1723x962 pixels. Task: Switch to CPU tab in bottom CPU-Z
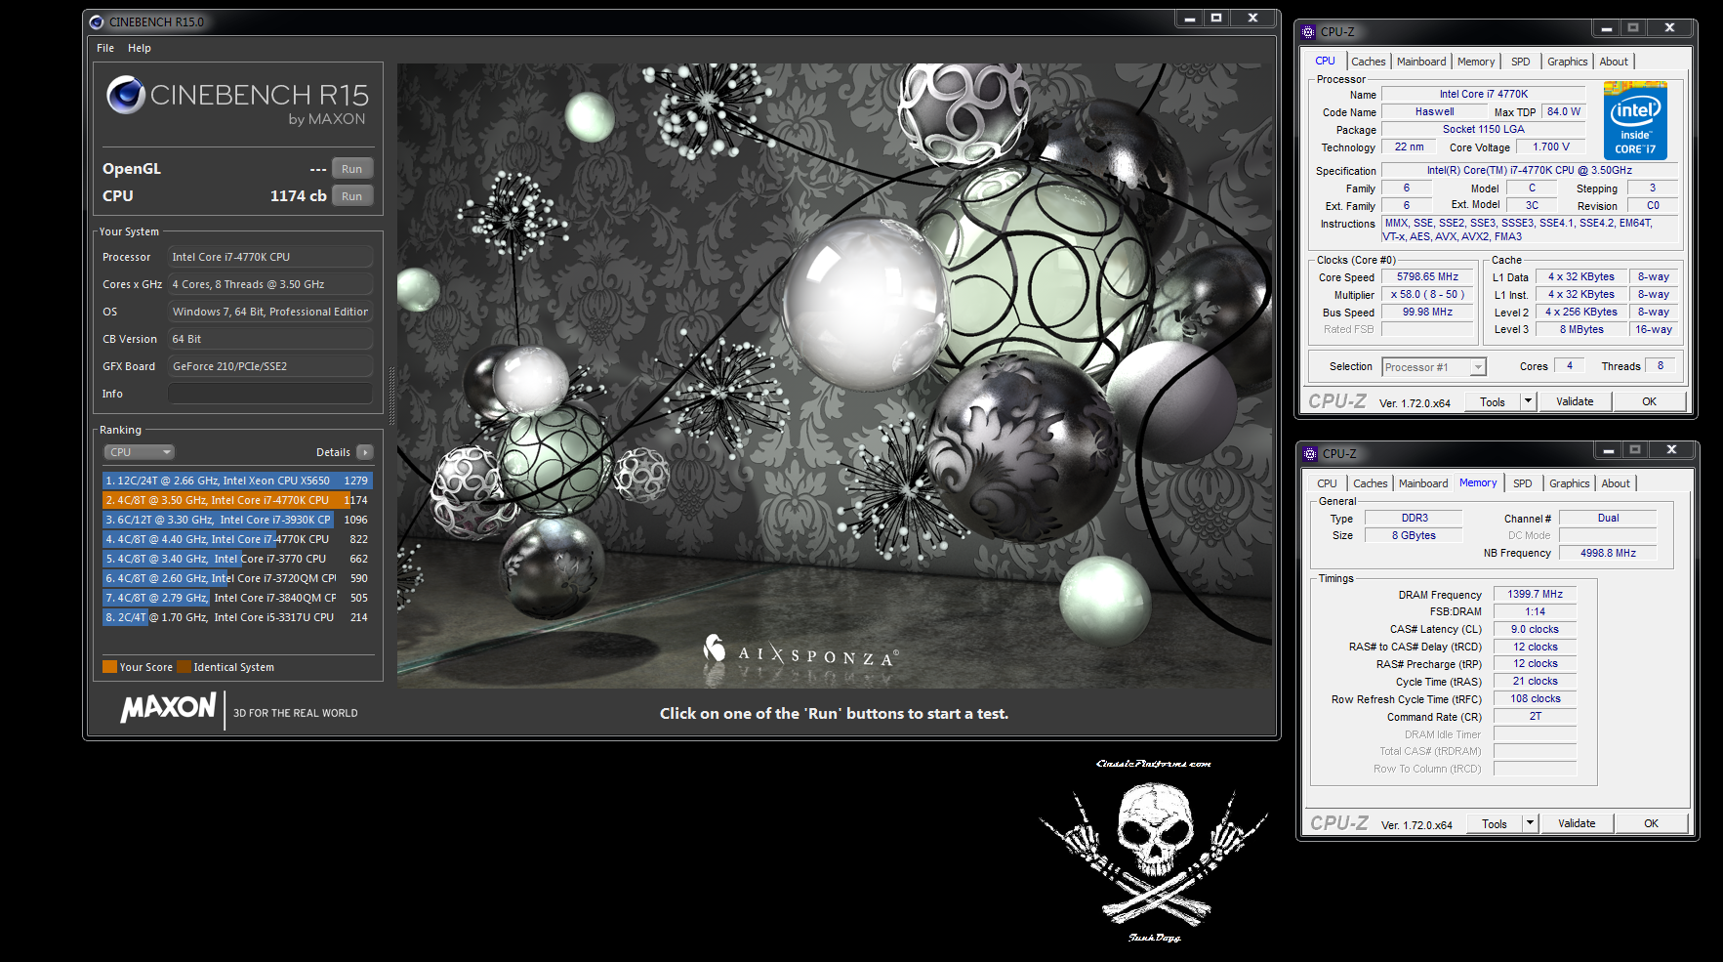[x=1327, y=483]
